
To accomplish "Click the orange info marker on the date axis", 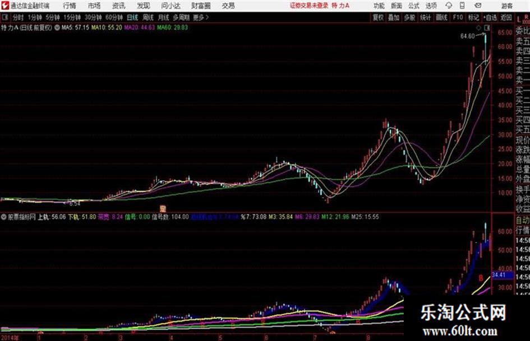I will pos(163,209).
